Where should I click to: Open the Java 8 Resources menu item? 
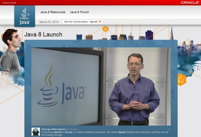click(53, 12)
